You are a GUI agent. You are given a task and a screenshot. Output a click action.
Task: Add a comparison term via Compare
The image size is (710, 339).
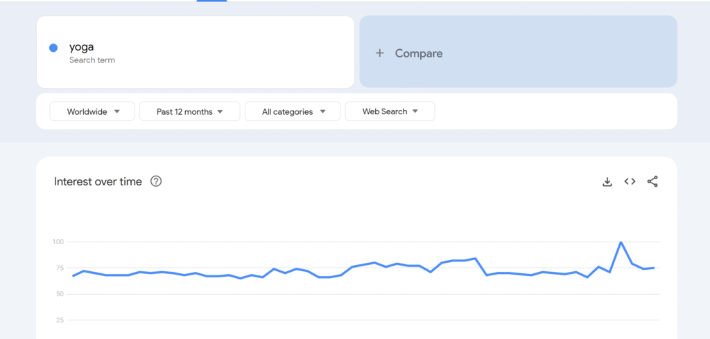point(519,52)
